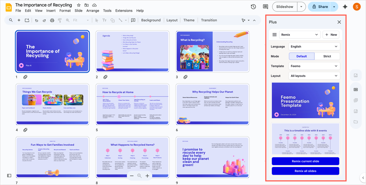The width and height of the screenshot is (366, 185).
Task: Click Remix current slide button
Action: (x=305, y=161)
